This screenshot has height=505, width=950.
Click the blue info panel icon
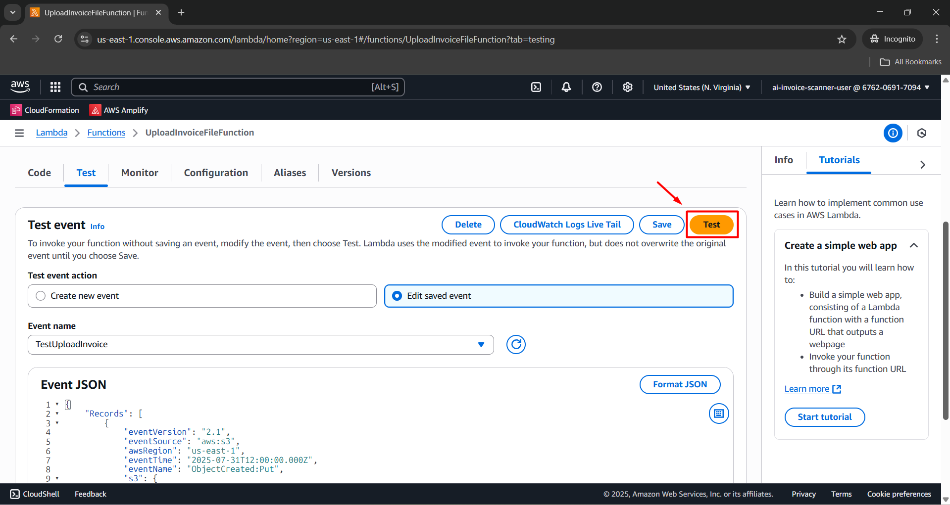(893, 133)
